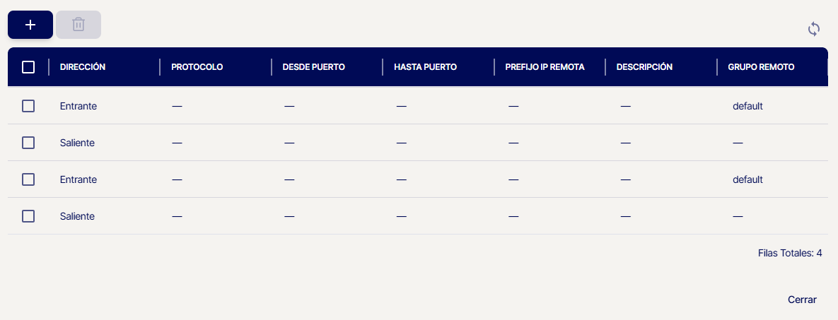Click the Descripción column header
838x320 pixels.
click(x=644, y=67)
